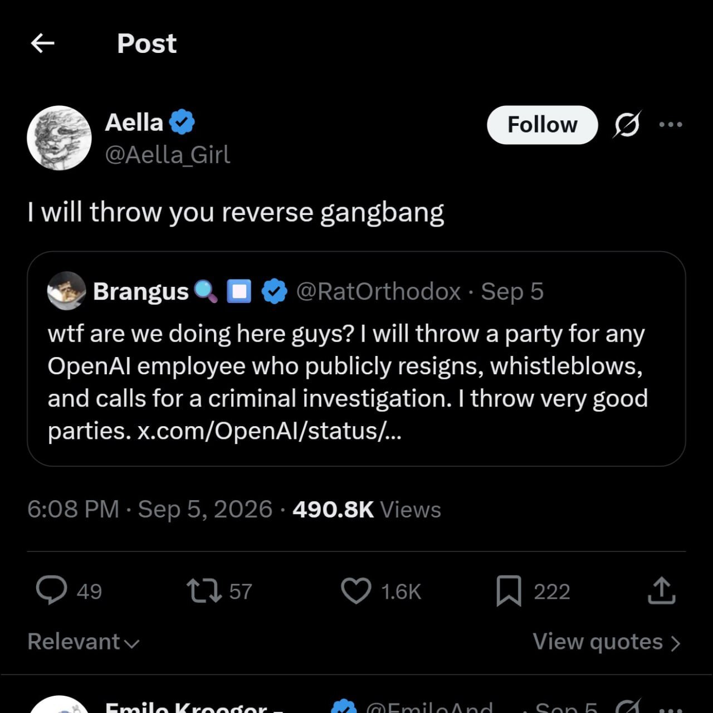The width and height of the screenshot is (713, 713).
Task: Open Aella's profile picture
Action: coord(59,138)
